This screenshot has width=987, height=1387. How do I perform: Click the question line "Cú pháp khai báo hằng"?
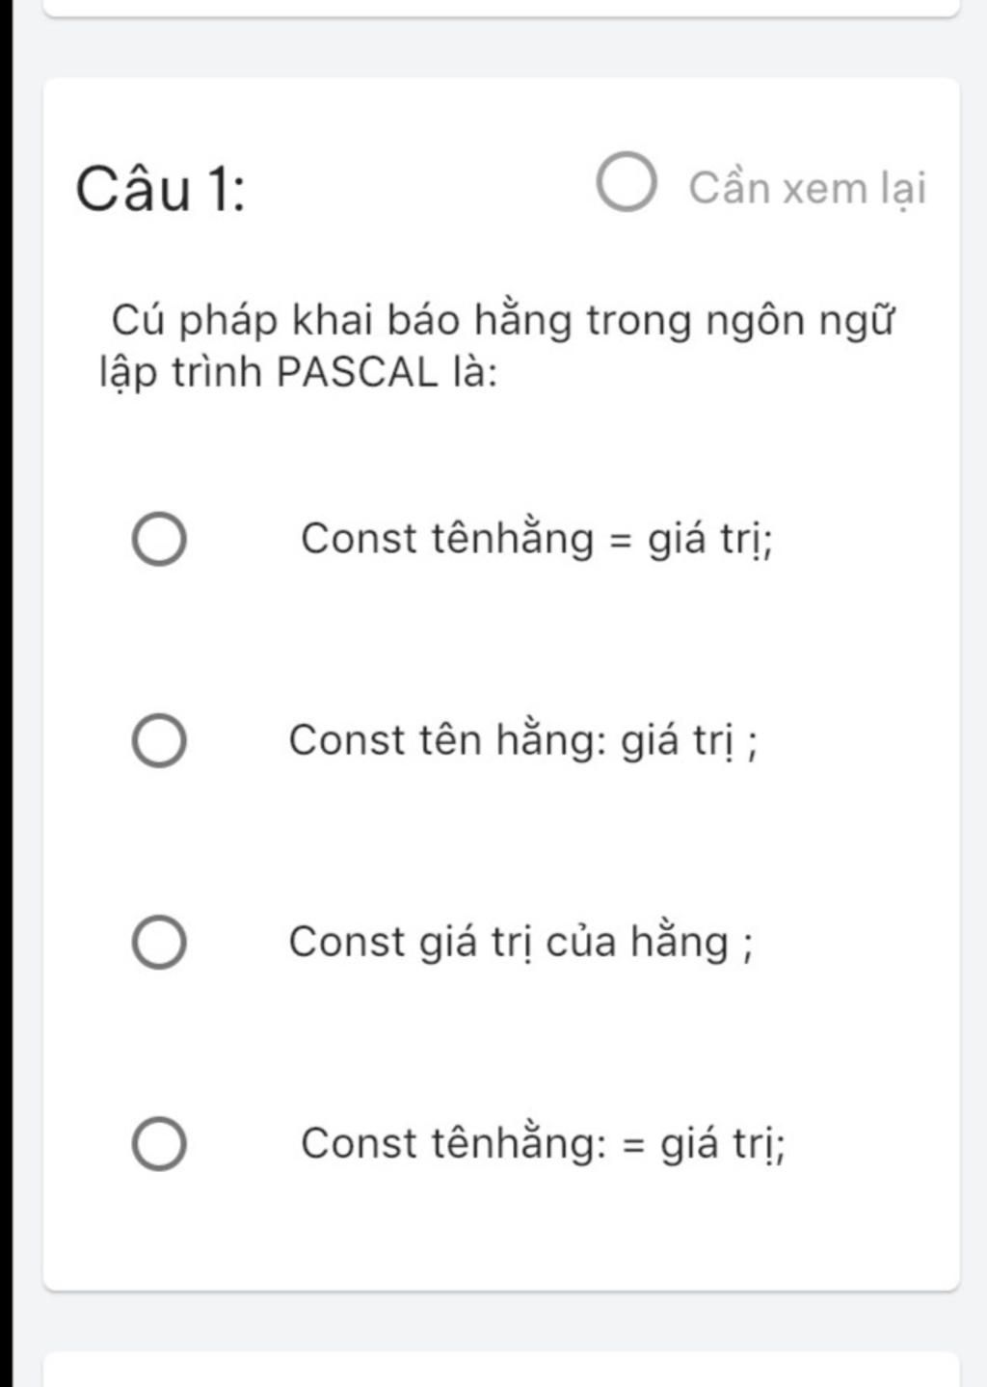(x=501, y=320)
